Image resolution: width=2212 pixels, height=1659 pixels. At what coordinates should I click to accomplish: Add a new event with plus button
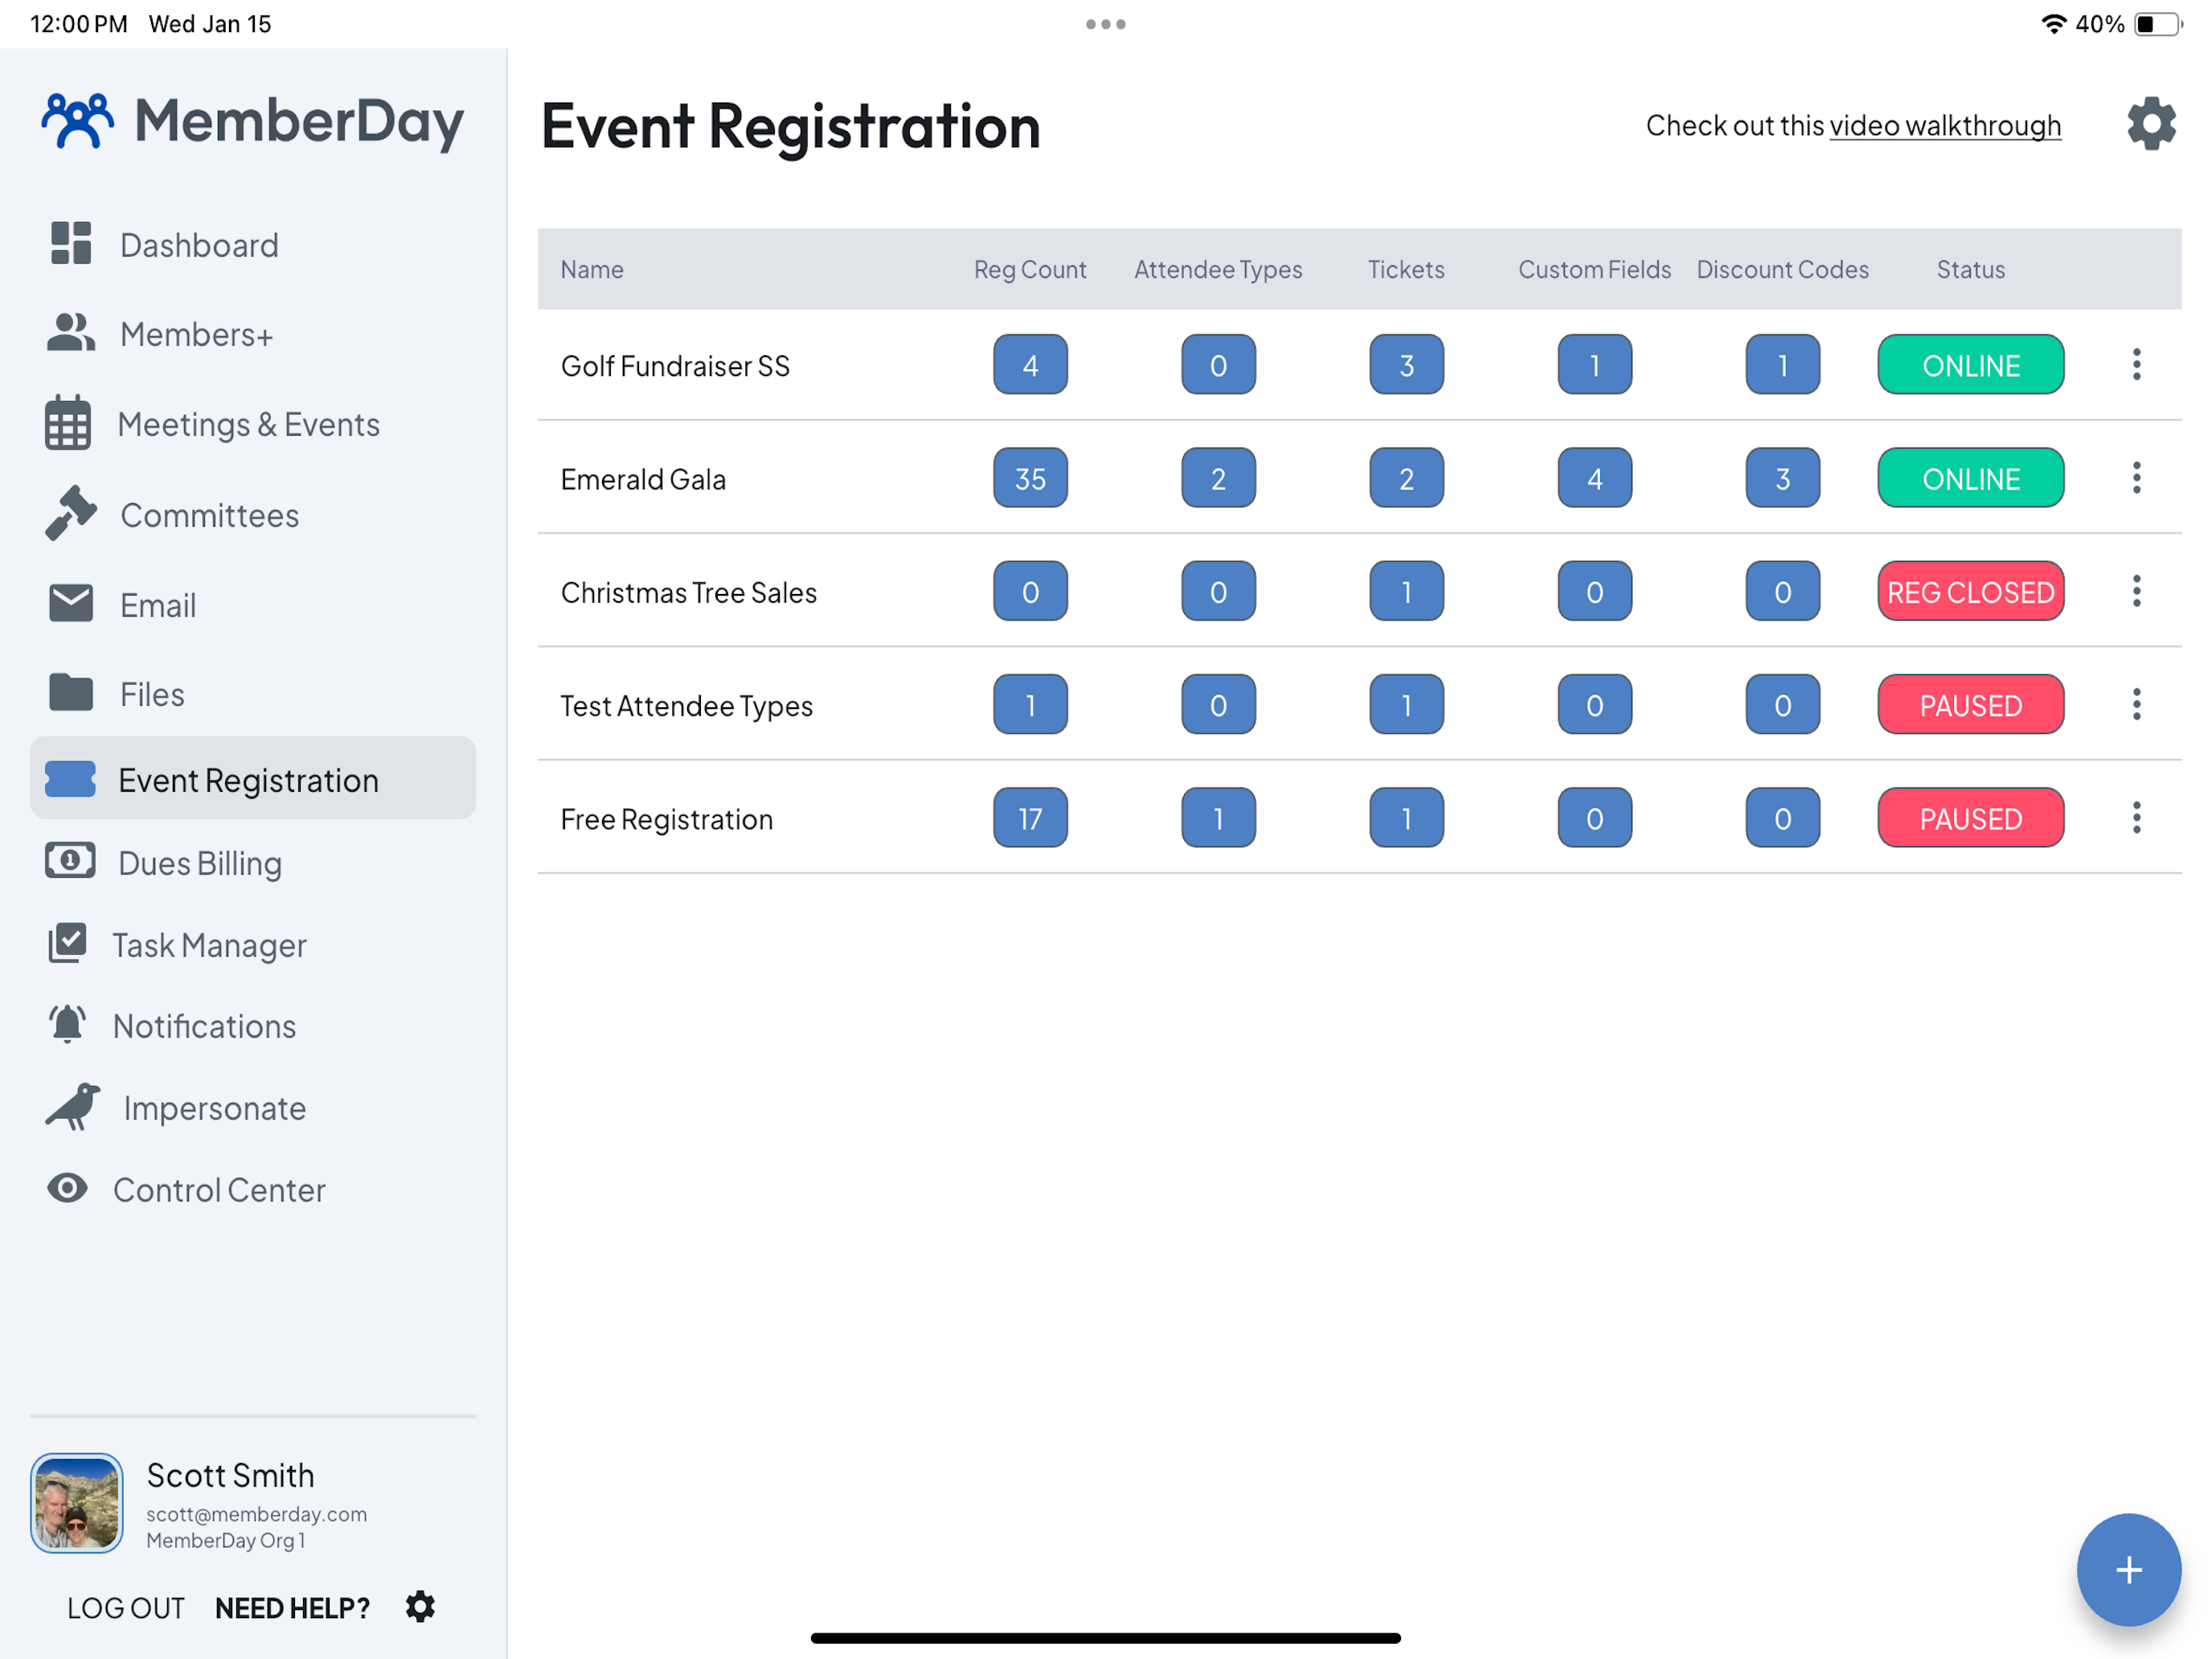tap(2129, 1569)
